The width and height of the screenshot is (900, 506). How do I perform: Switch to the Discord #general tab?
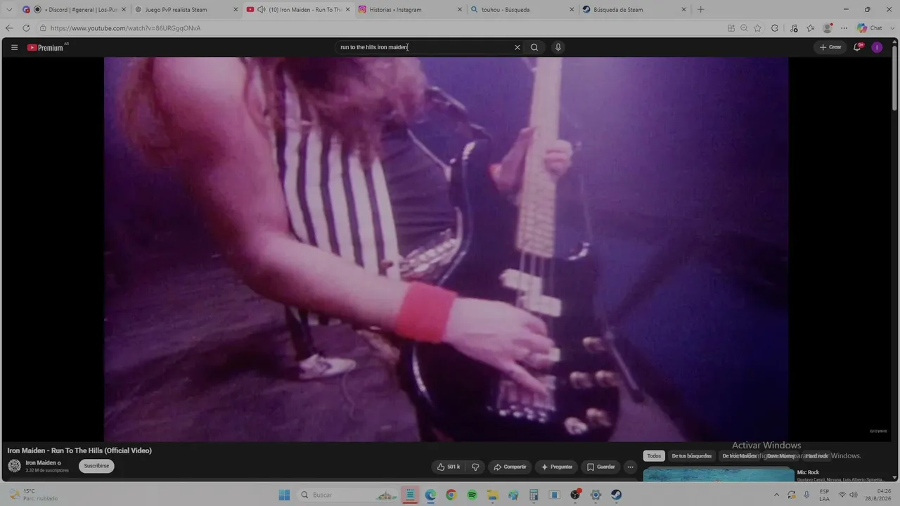click(x=74, y=10)
